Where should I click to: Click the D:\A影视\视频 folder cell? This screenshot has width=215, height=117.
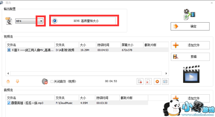pos(65,50)
